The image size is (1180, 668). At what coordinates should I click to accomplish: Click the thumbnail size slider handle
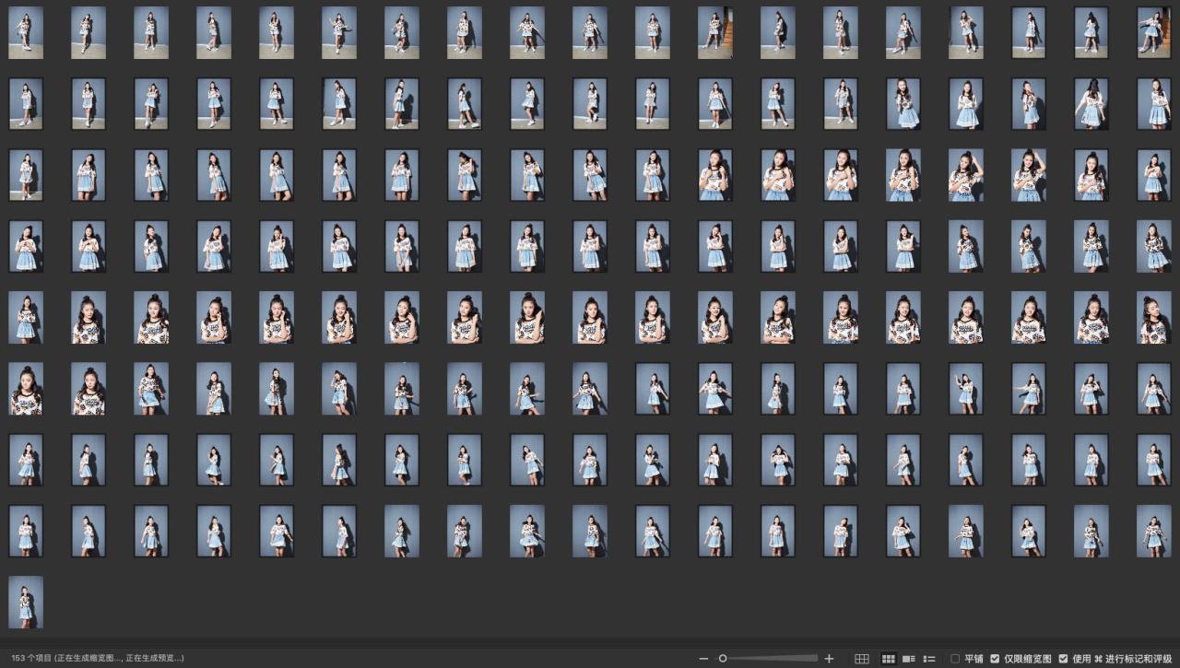(x=723, y=659)
